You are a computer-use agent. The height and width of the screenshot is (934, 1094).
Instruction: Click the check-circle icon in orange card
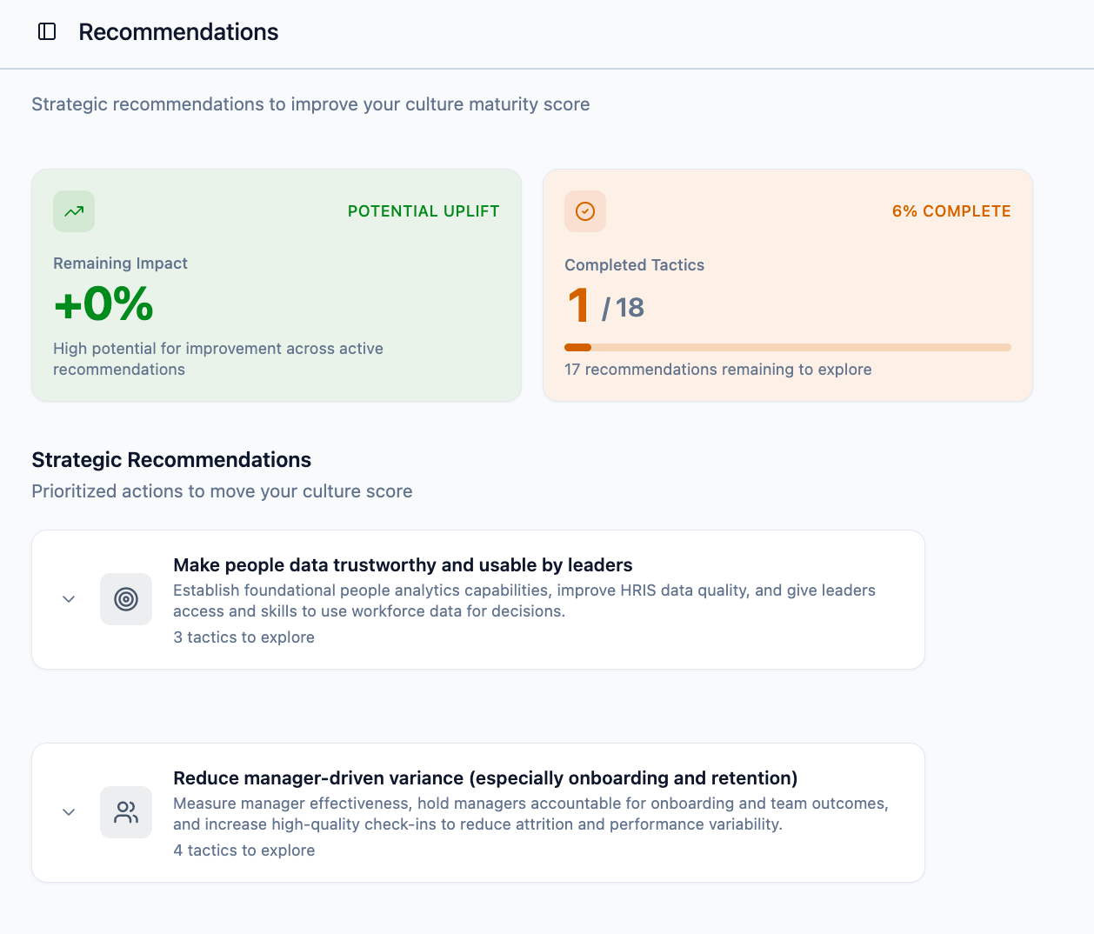[585, 211]
